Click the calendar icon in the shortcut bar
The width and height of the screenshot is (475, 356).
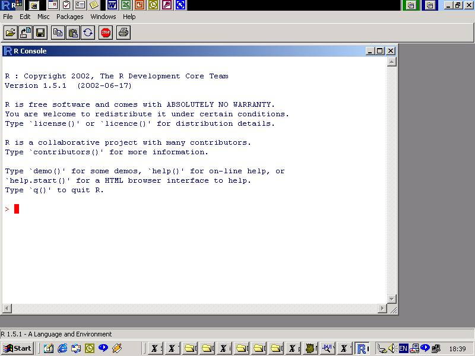(x=53, y=5)
